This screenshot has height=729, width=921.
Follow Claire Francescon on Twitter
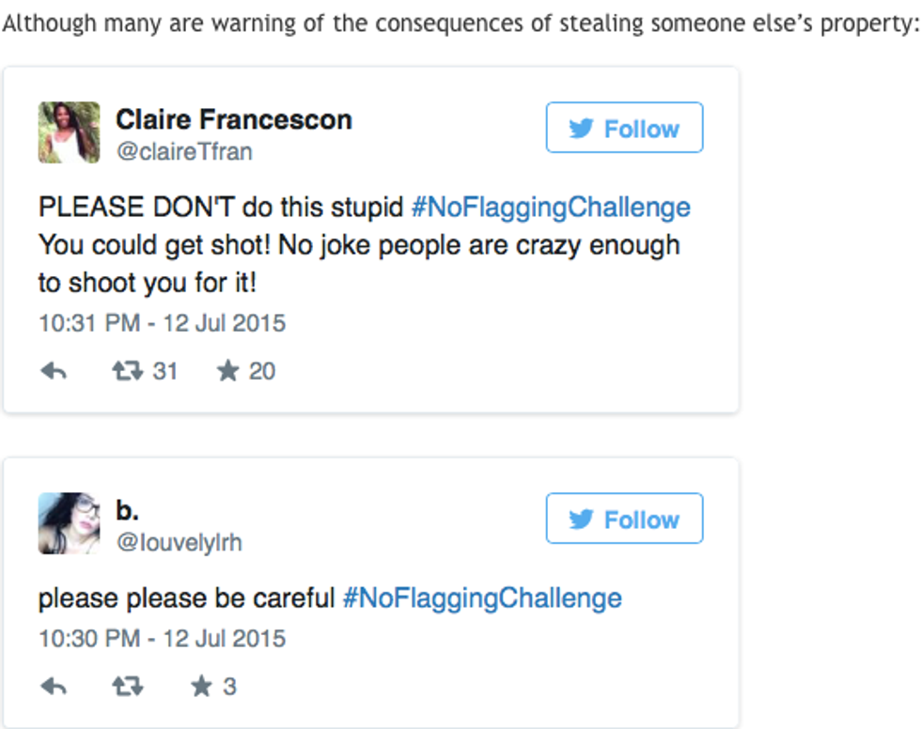[x=624, y=128]
